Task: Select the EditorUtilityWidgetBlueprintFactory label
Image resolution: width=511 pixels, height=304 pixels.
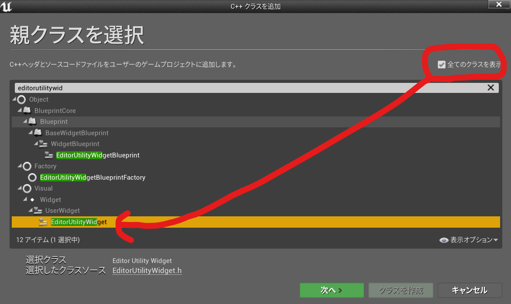Action: (x=92, y=177)
